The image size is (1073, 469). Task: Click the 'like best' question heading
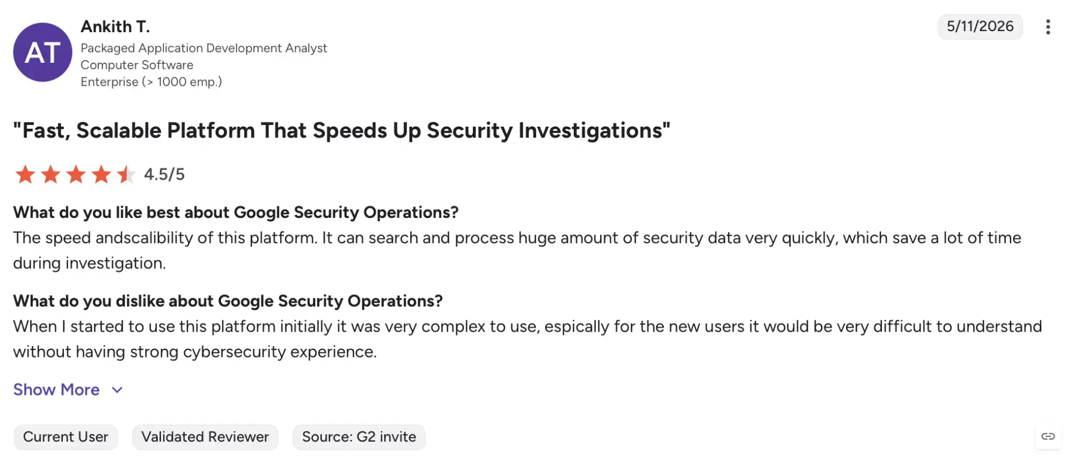click(x=236, y=212)
